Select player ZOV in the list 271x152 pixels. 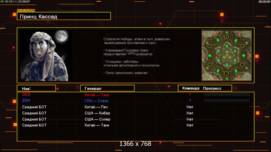(26, 101)
